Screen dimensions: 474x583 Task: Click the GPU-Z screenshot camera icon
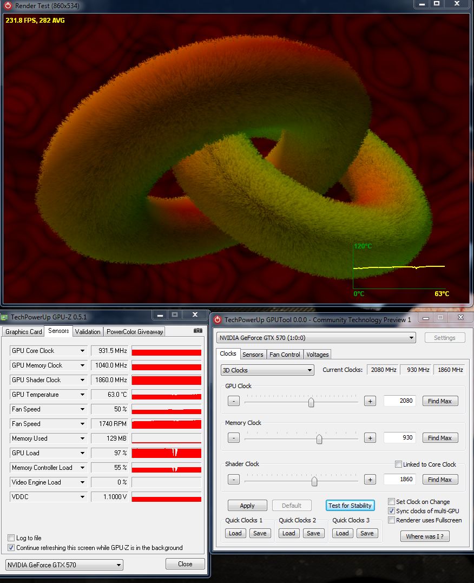198,331
